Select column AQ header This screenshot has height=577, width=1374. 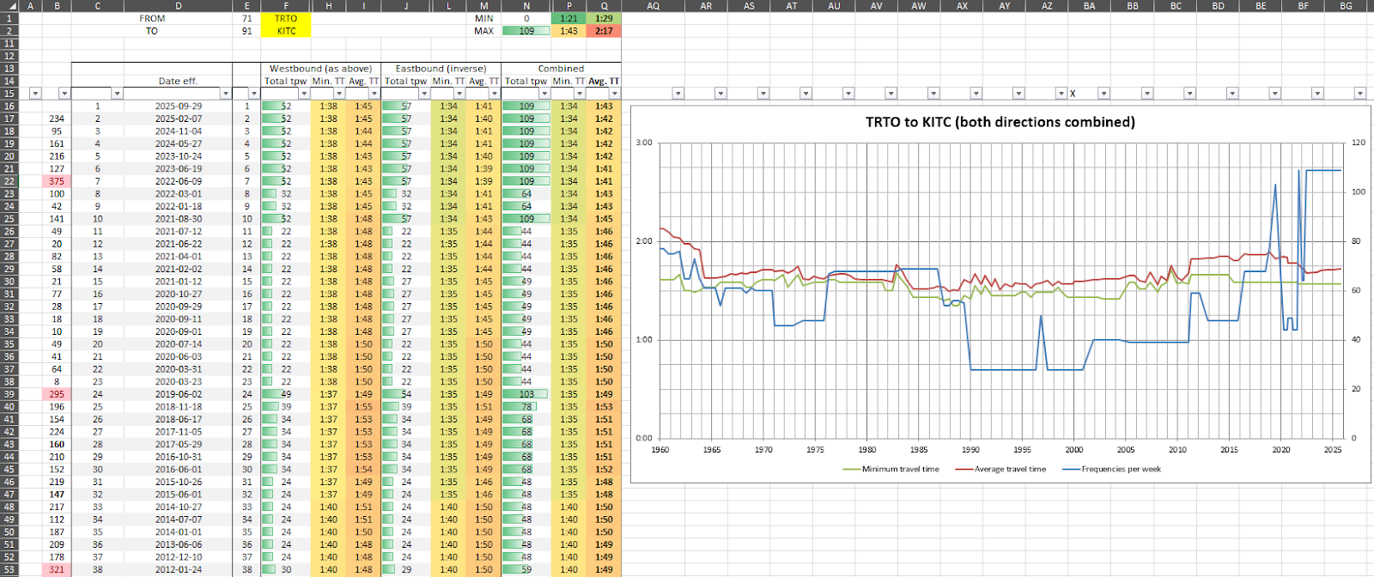(653, 6)
